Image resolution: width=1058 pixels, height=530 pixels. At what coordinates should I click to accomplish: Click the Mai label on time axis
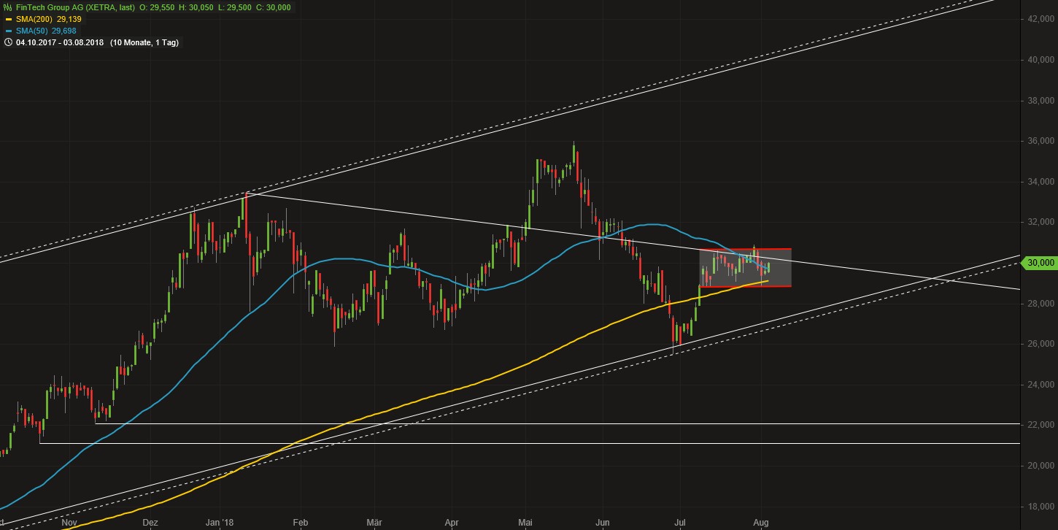525,523
